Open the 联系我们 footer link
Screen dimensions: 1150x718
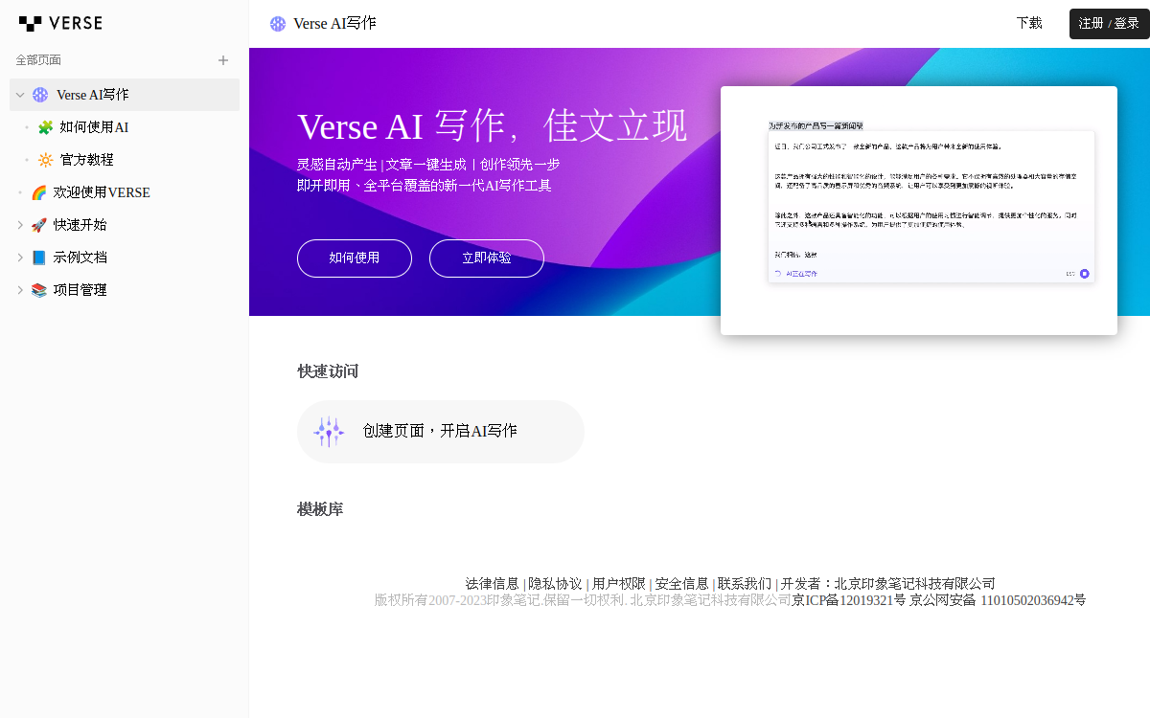pyautogui.click(x=745, y=584)
